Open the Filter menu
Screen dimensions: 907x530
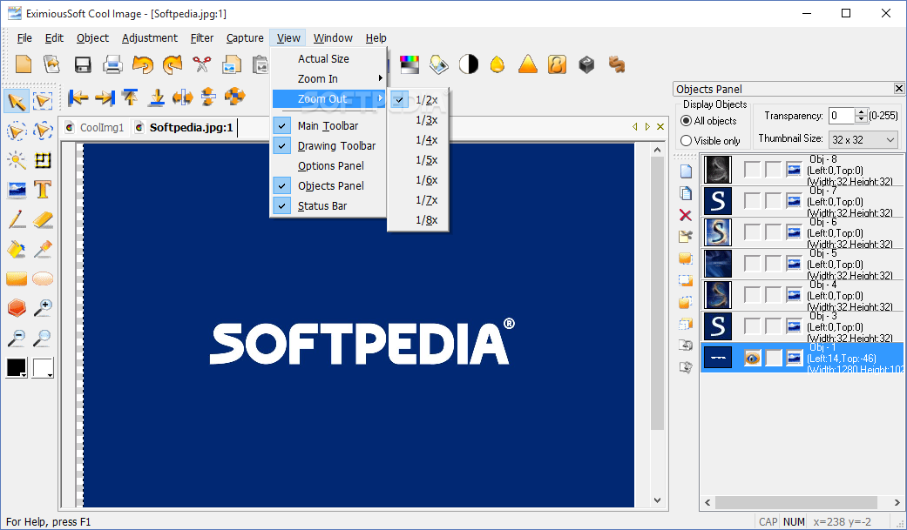[202, 38]
